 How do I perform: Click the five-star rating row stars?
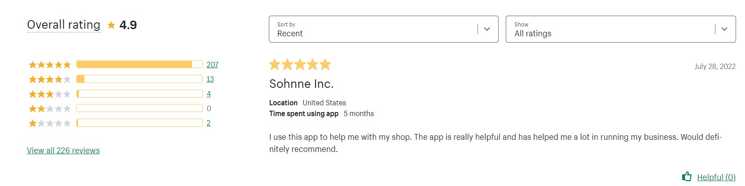pyautogui.click(x=50, y=65)
